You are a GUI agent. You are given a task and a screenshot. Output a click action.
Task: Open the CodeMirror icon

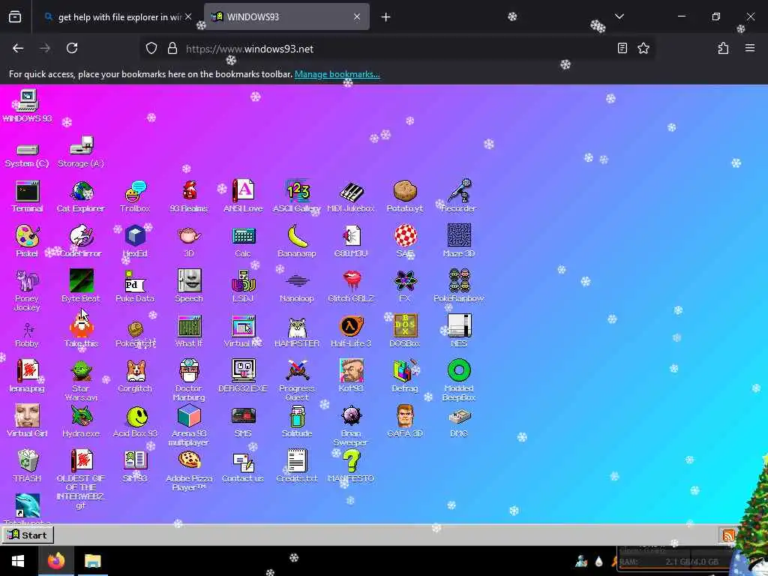click(81, 241)
